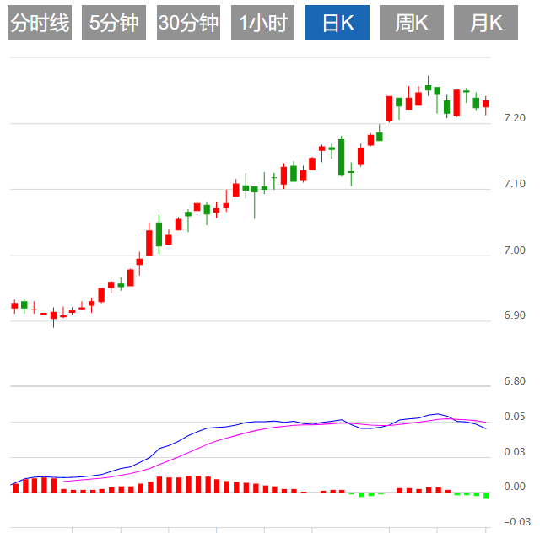Click the 7.10 price axis label
This screenshot has height=533, width=540.
[x=514, y=184]
